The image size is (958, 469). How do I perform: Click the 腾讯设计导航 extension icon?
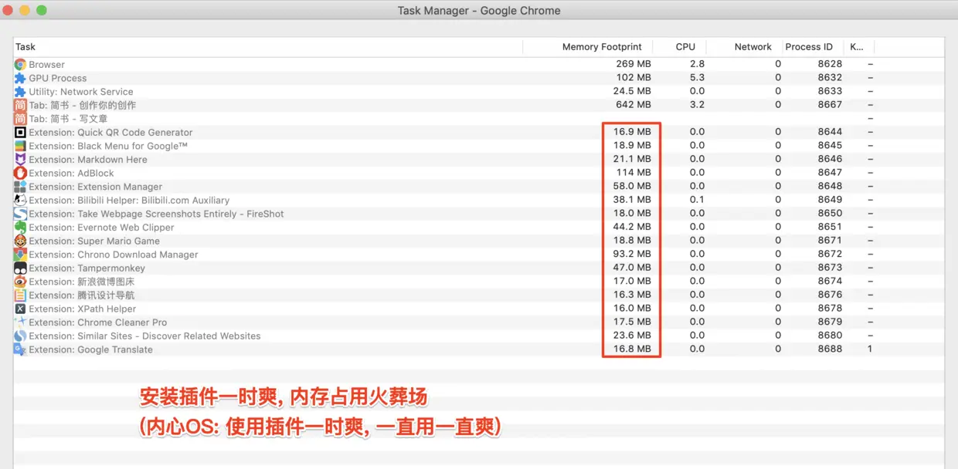pos(20,295)
